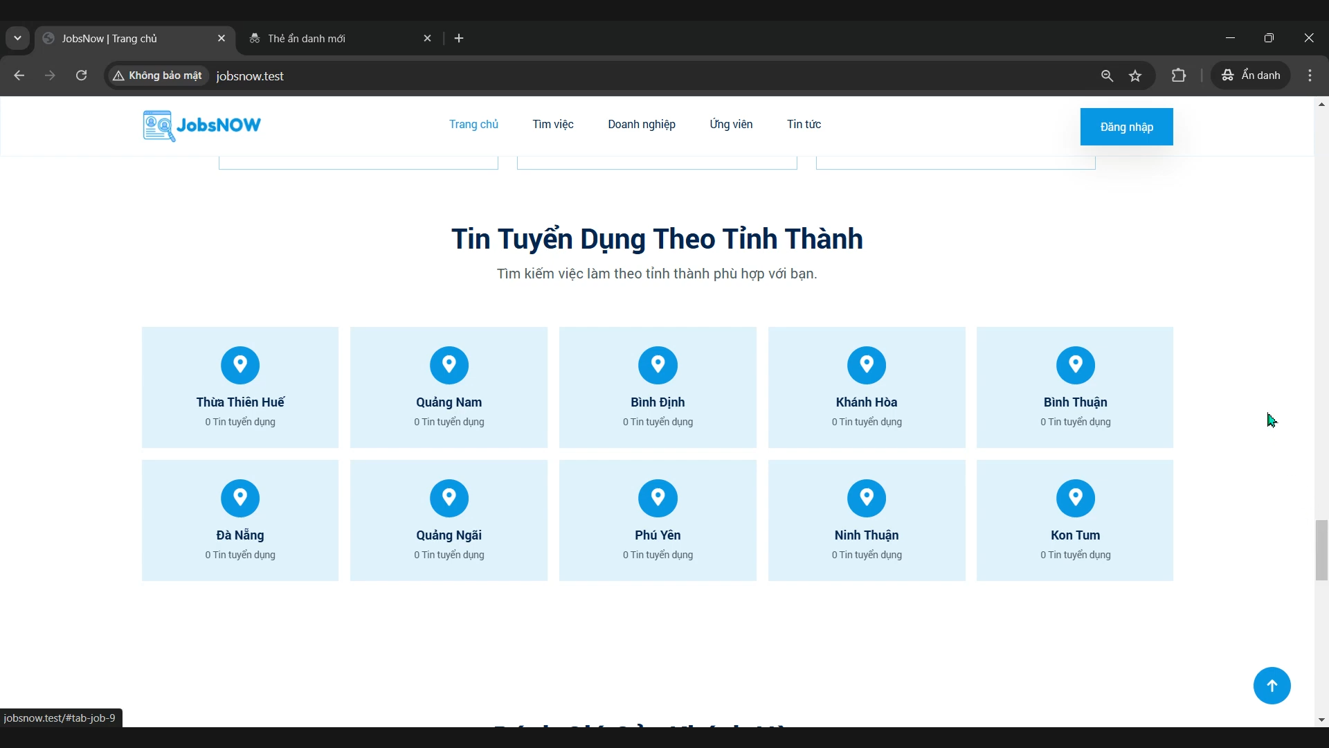
Task: Open the extensions puzzle icon
Action: click(1179, 75)
